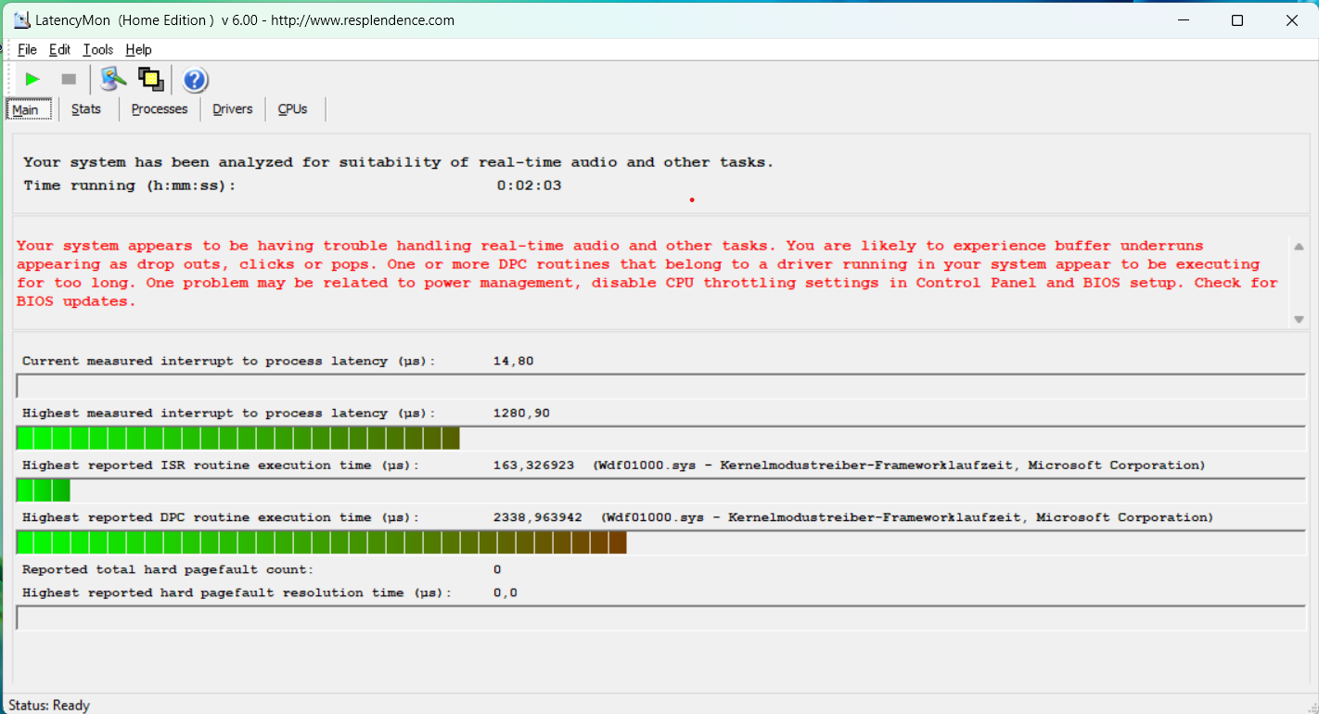This screenshot has width=1319, height=714.
Task: Open help via blue question mark icon
Action: pyautogui.click(x=195, y=81)
